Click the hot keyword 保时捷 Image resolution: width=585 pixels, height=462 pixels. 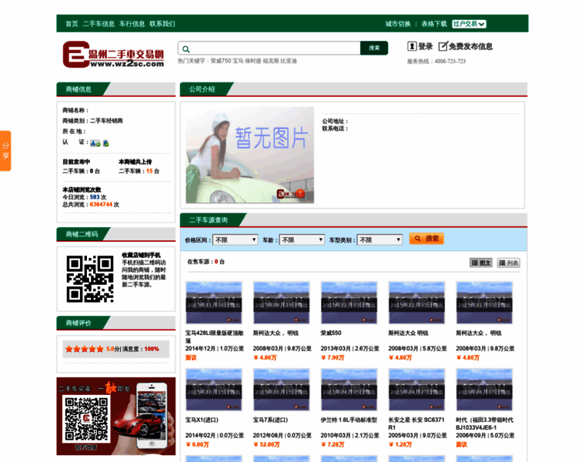(253, 61)
